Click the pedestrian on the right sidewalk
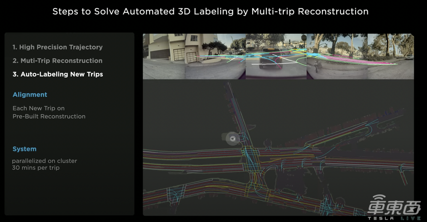 pyautogui.click(x=315, y=66)
